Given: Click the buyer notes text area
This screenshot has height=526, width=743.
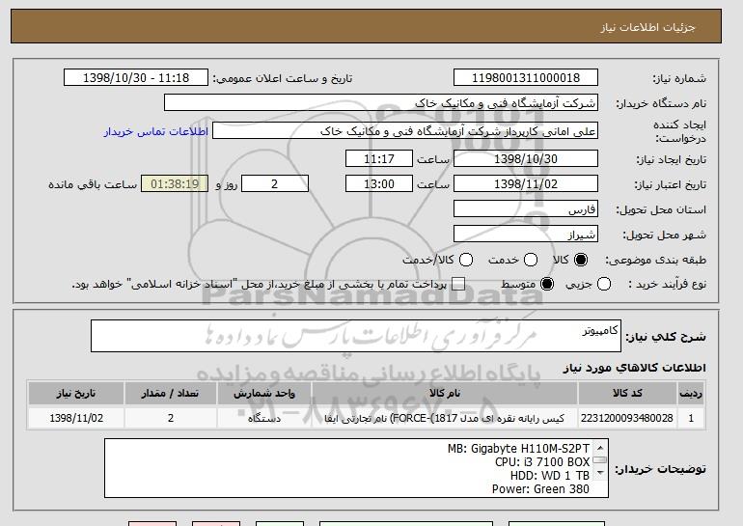Looking at the screenshot, I should 356,468.
